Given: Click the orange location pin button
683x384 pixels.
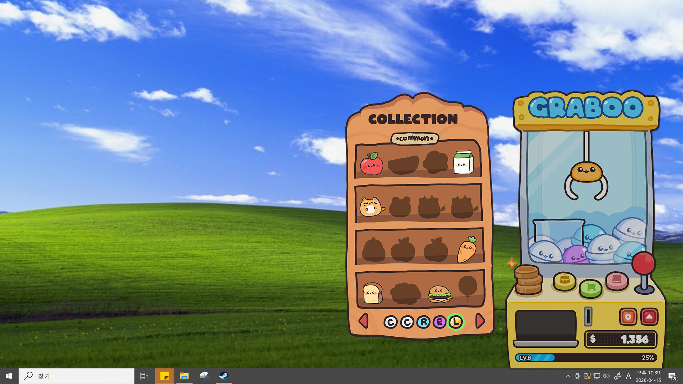Looking at the screenshot, I should (628, 316).
